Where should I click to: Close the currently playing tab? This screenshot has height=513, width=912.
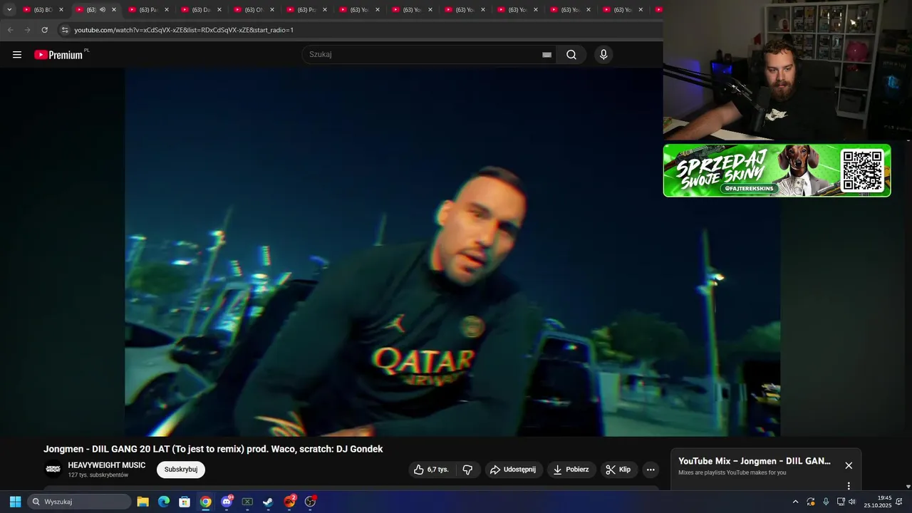point(114,10)
